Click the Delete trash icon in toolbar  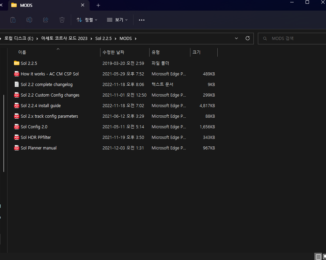[x=62, y=20]
